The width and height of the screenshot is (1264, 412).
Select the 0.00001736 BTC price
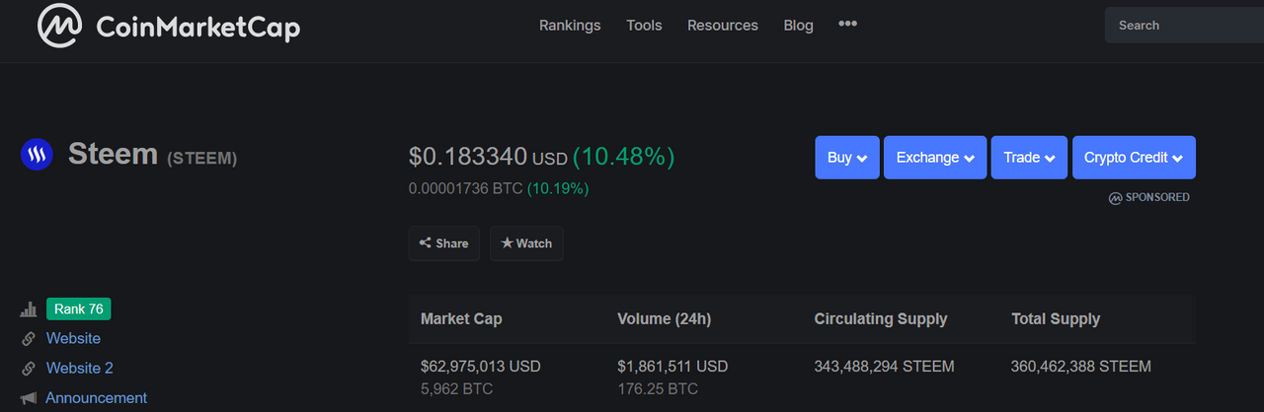click(465, 187)
